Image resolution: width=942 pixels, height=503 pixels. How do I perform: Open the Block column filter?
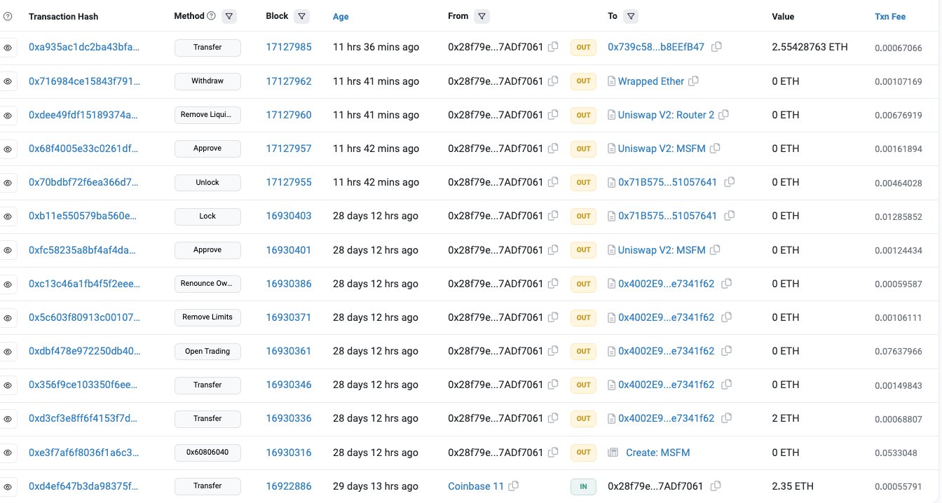click(x=301, y=16)
